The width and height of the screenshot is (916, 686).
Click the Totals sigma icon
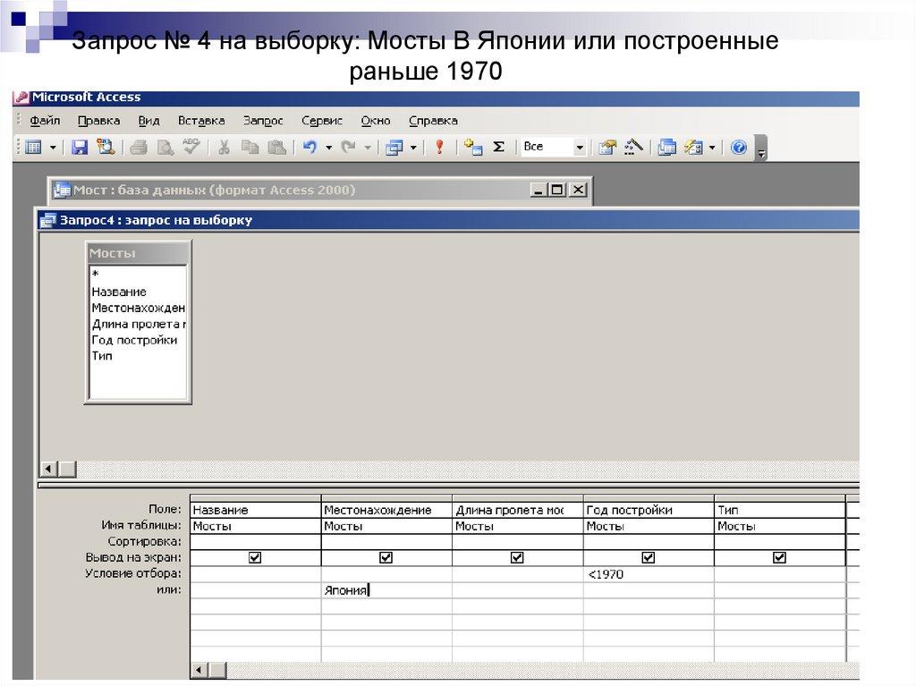tap(499, 148)
